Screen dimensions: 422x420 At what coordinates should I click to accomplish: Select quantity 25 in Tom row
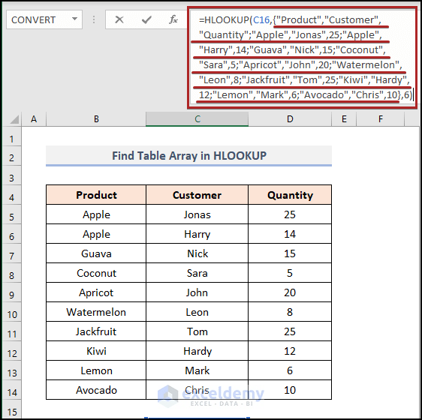pos(290,331)
